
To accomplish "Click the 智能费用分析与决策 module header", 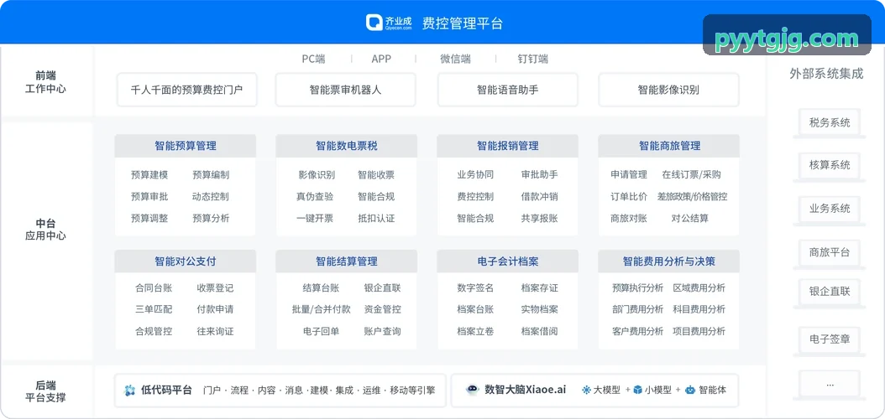I will pyautogui.click(x=669, y=261).
